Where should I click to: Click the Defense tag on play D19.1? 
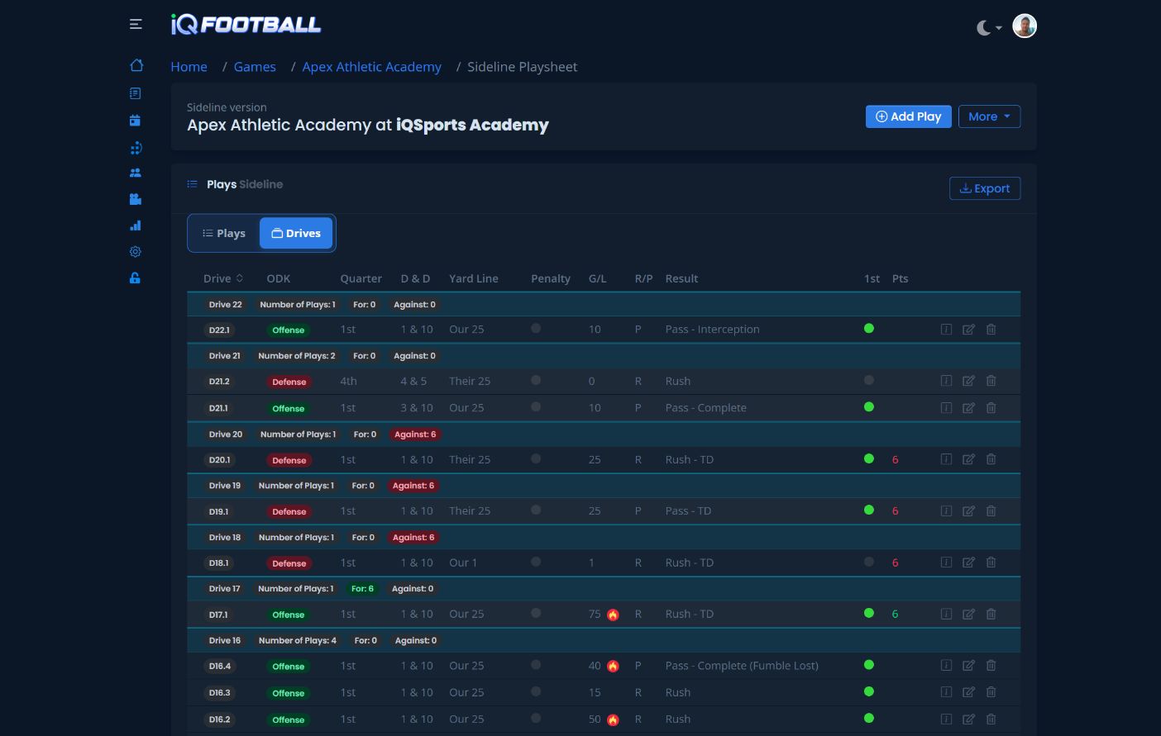(289, 512)
